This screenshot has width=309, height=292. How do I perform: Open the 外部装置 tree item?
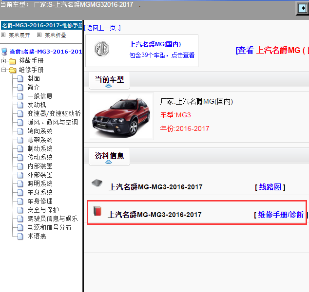pos(40,175)
